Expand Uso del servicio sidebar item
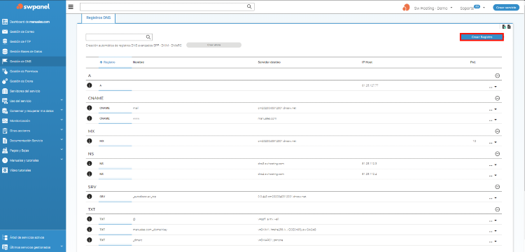525x252 pixels. click(62, 100)
